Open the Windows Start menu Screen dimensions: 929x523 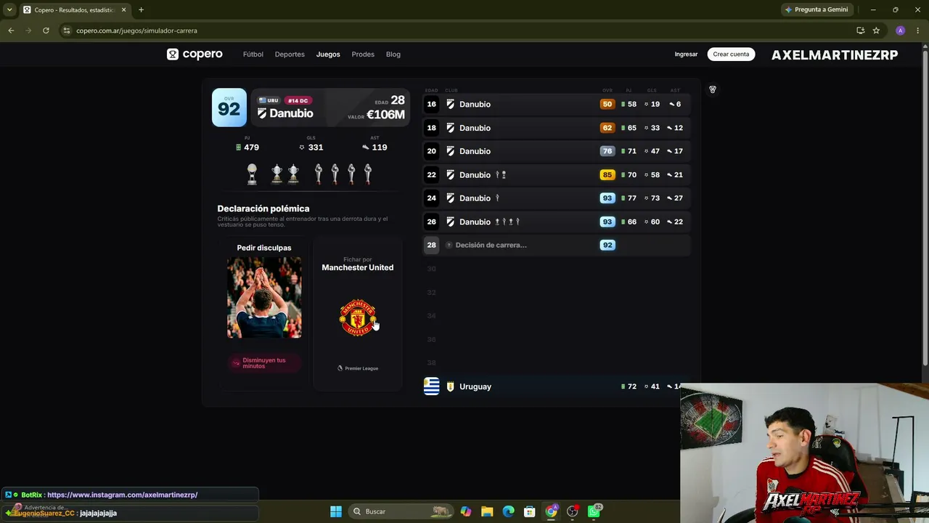(336, 511)
